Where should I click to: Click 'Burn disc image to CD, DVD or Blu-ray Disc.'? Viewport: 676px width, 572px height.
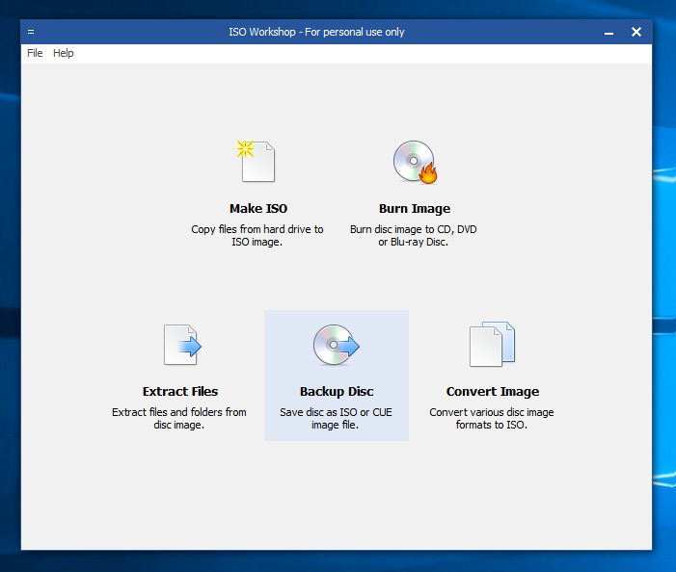tap(414, 235)
